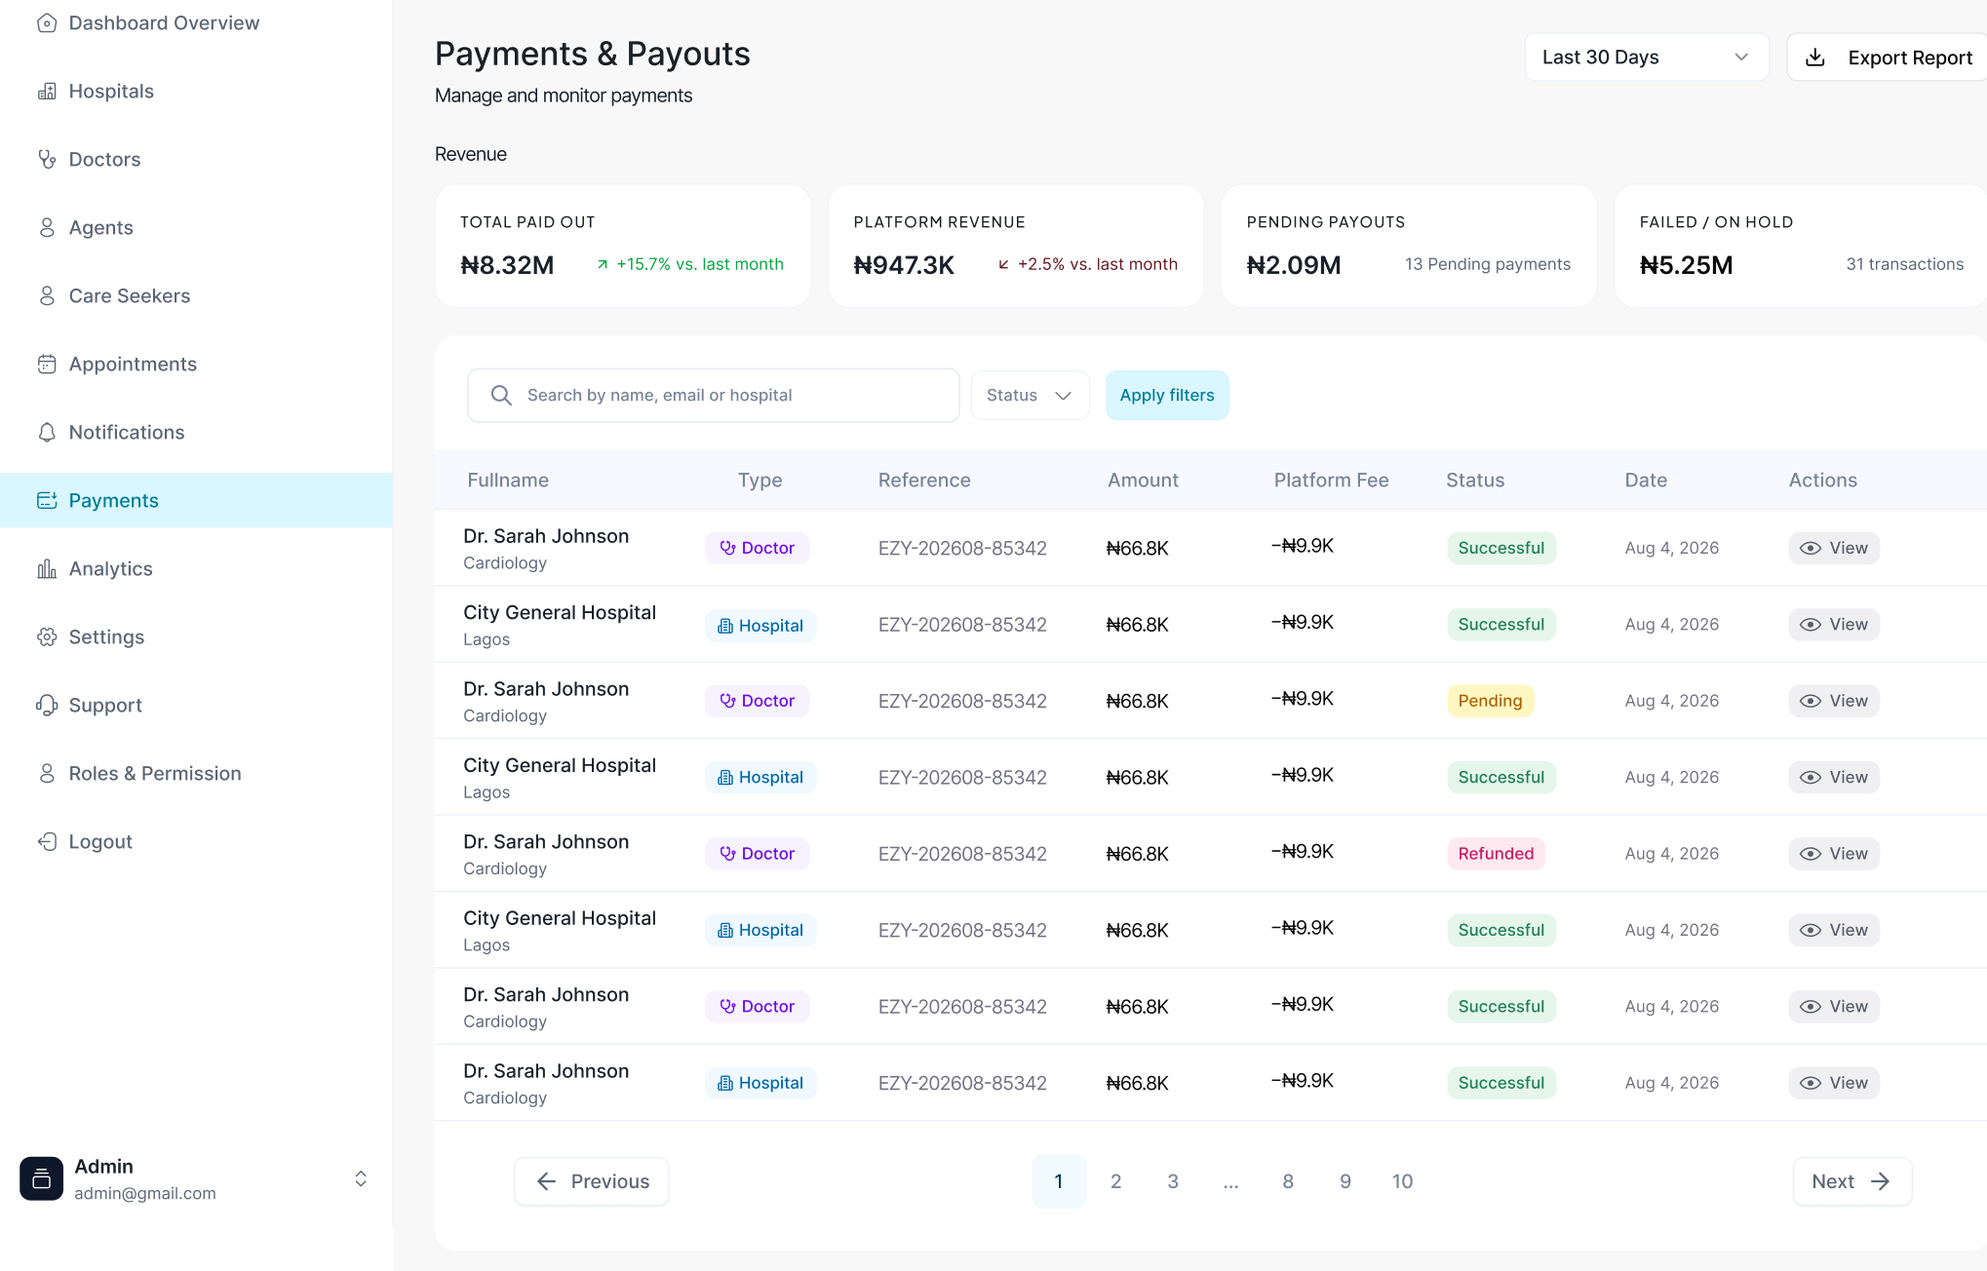
Task: Click the green up-arrow trend icon near +15.7%
Action: 603,264
